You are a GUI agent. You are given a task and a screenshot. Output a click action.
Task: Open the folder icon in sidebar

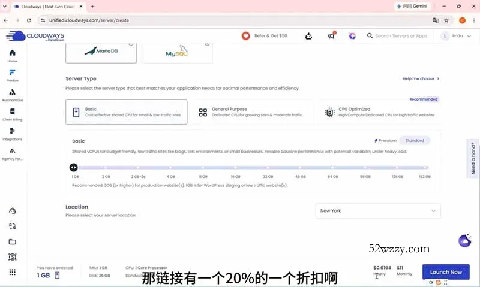coord(12,242)
